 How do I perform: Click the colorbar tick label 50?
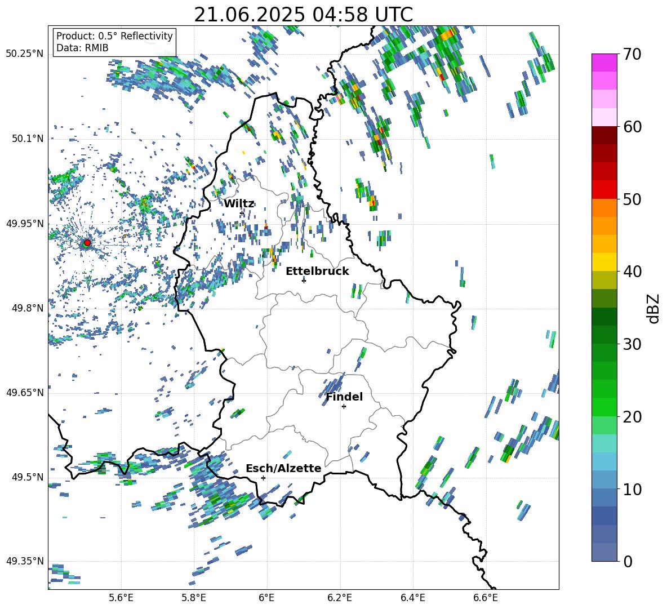tap(632, 199)
